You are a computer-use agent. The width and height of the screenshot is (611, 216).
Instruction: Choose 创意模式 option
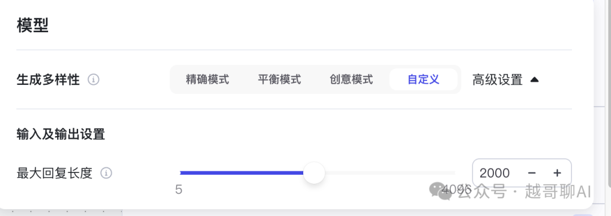point(351,79)
